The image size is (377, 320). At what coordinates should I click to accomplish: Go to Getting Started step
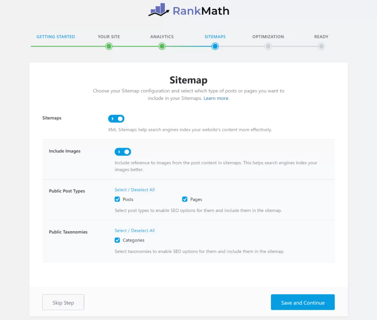point(56,37)
